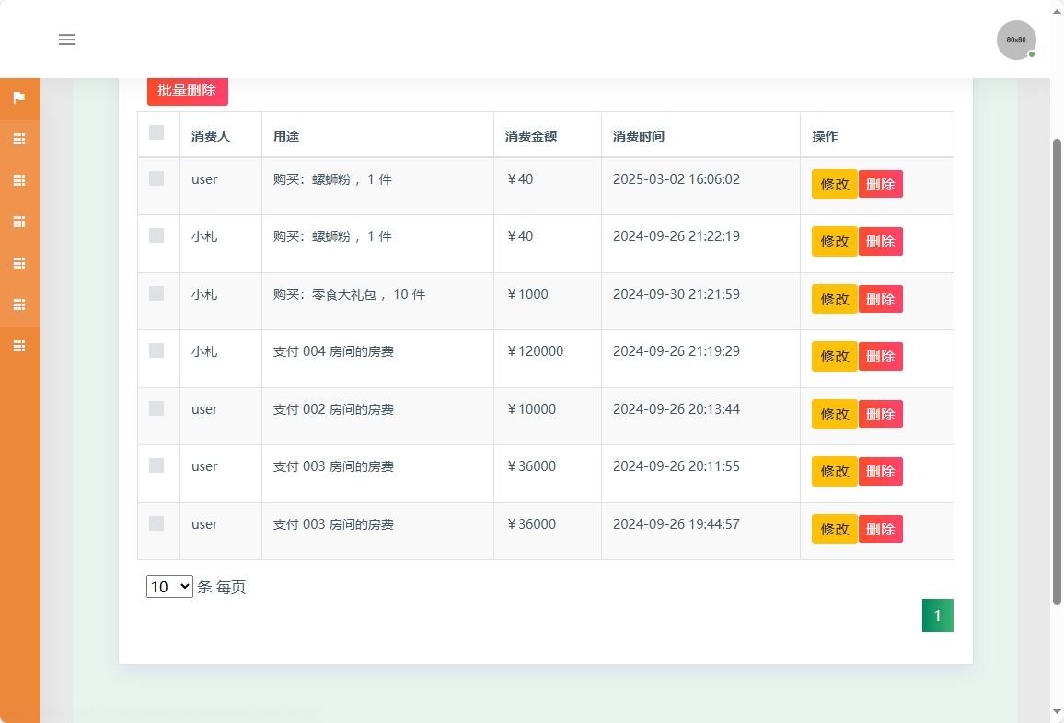Go to page 1 in pagination
This screenshot has height=723, width=1064.
click(x=937, y=615)
